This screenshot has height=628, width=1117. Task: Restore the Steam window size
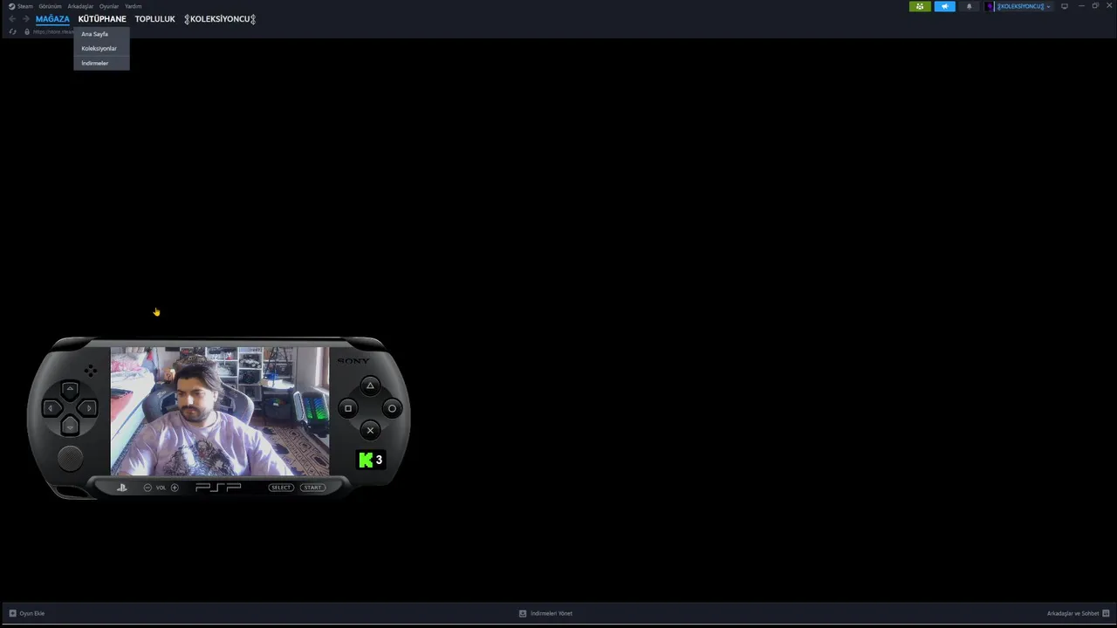[1095, 6]
